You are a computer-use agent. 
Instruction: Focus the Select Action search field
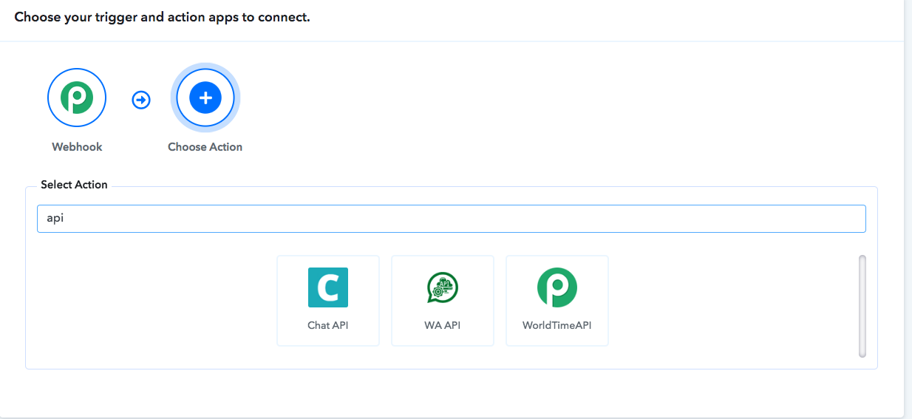click(x=451, y=219)
